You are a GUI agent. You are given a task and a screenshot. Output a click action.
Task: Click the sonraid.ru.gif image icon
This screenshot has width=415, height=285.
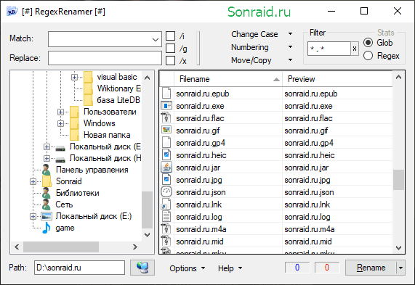click(x=166, y=130)
